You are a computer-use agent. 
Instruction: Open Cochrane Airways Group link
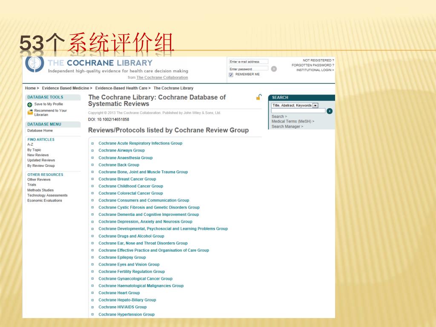[x=121, y=150]
